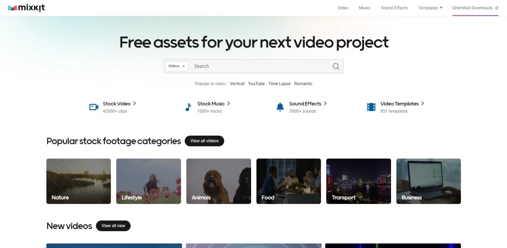Open the Video nav item
The width and height of the screenshot is (507, 248).
(343, 8)
